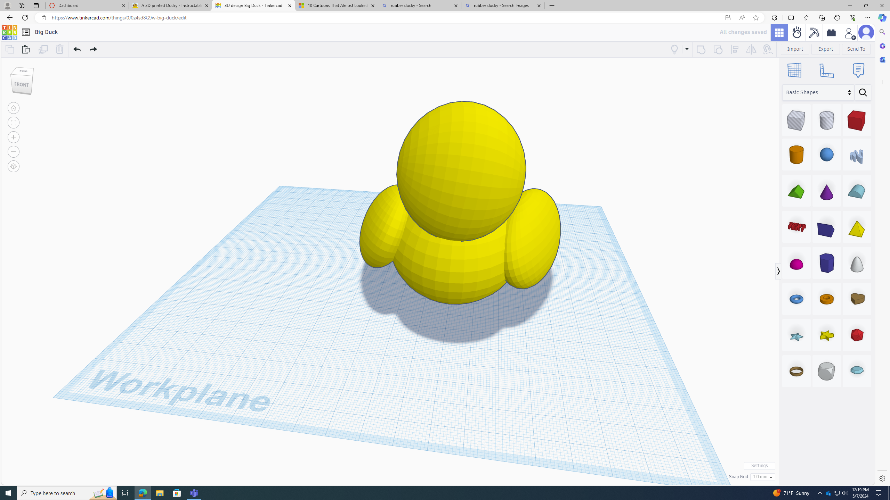Open the user profile avatar

tap(866, 33)
